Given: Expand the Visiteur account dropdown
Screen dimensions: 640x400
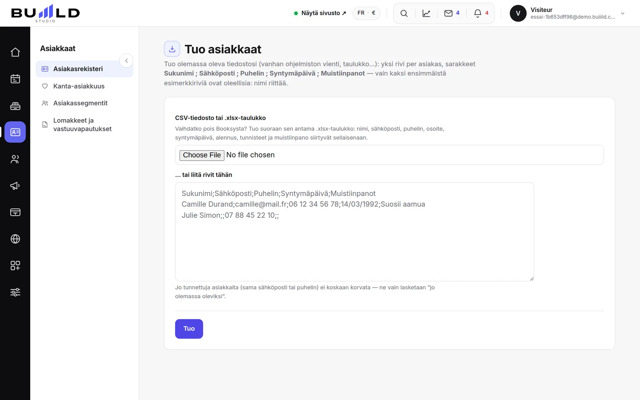Looking at the screenshot, I should (x=623, y=13).
